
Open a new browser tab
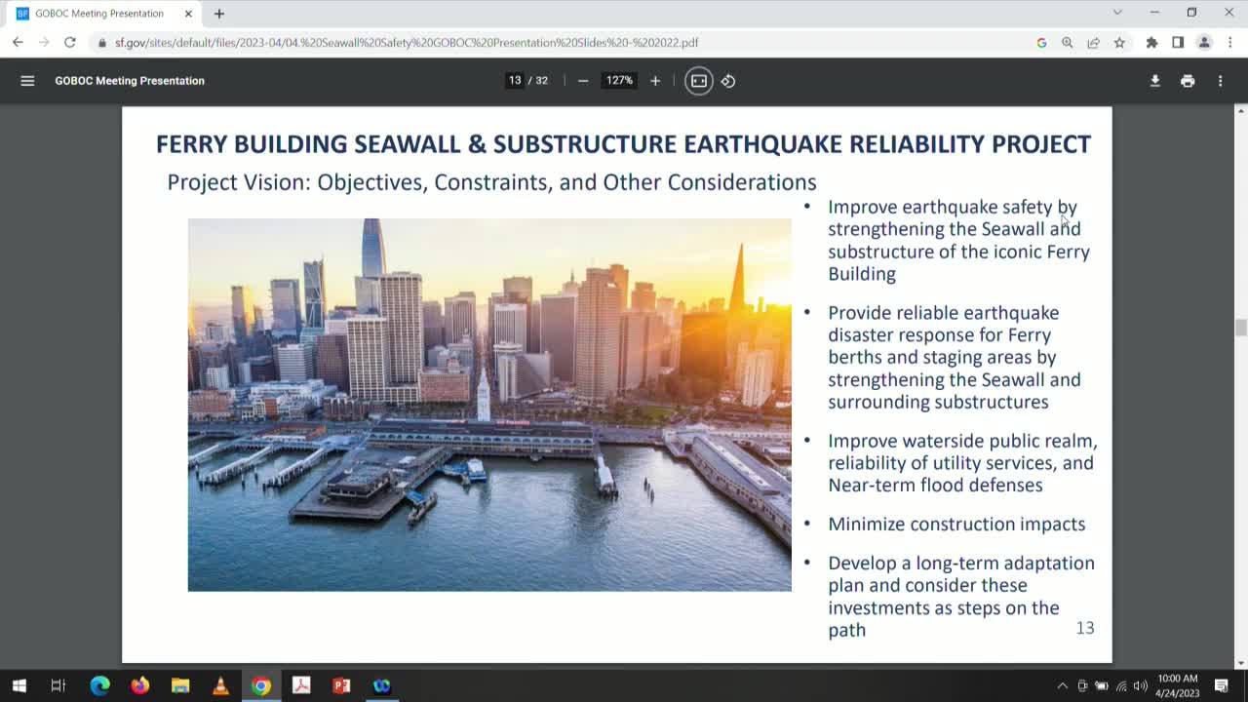[x=218, y=14]
